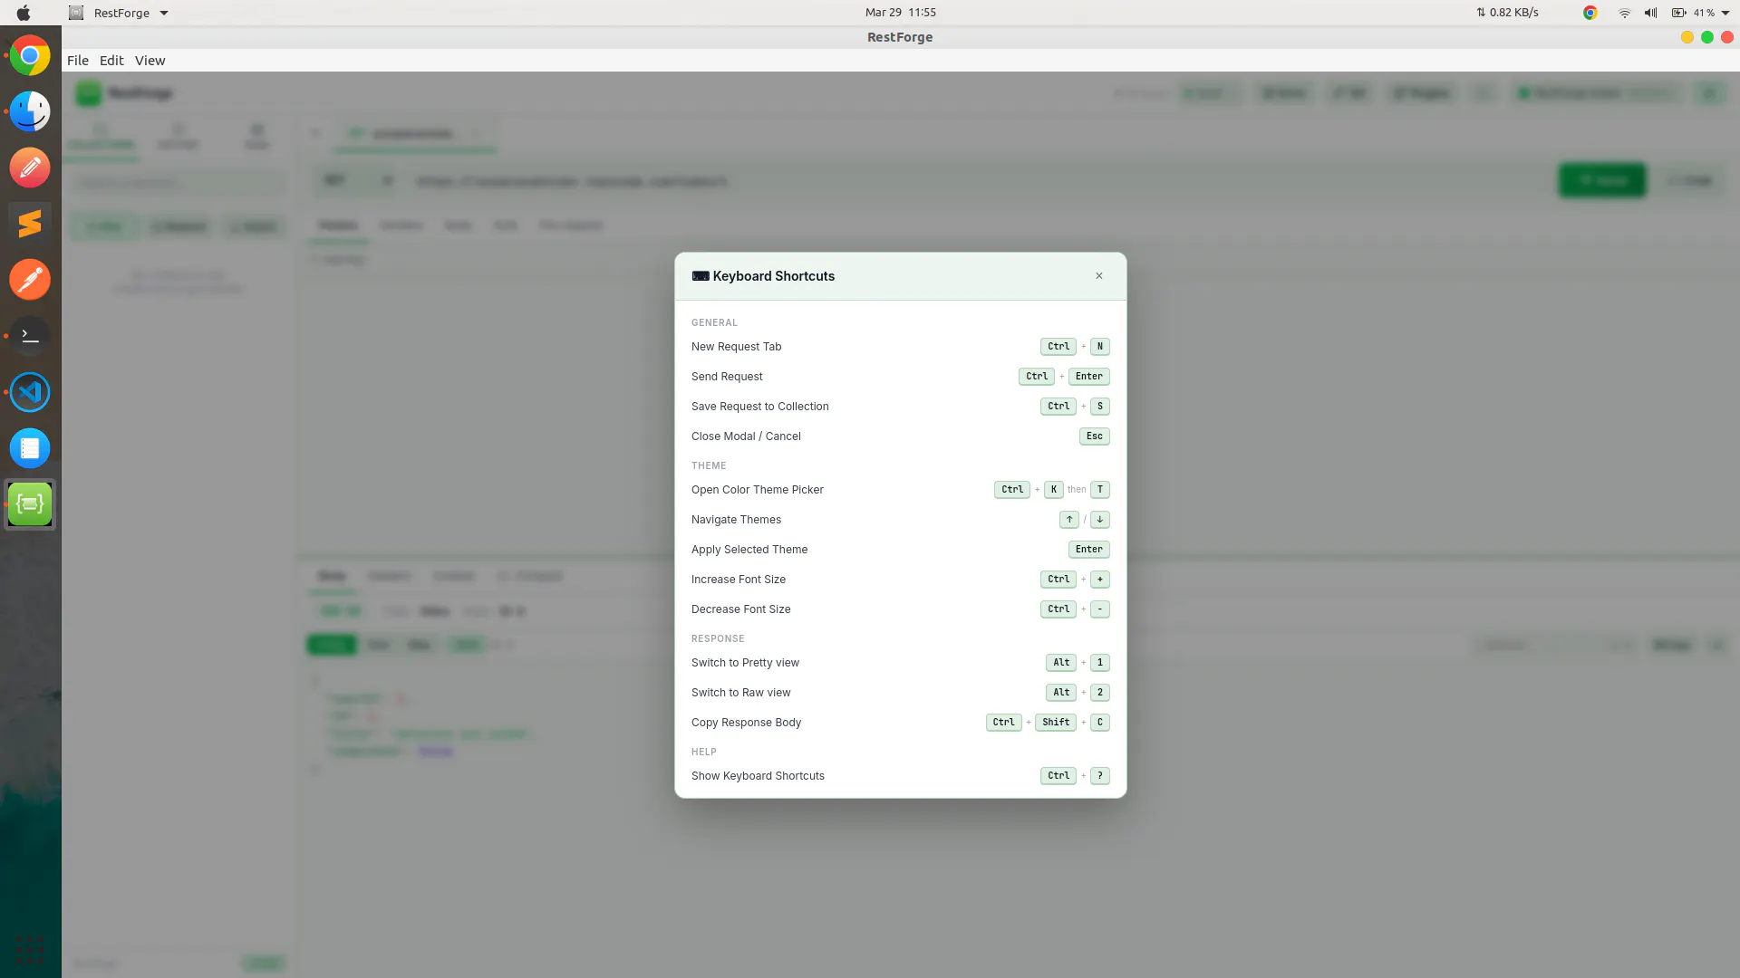The height and width of the screenshot is (978, 1740).
Task: Click the C key badge for Copy Response Body
Action: click(1100, 723)
